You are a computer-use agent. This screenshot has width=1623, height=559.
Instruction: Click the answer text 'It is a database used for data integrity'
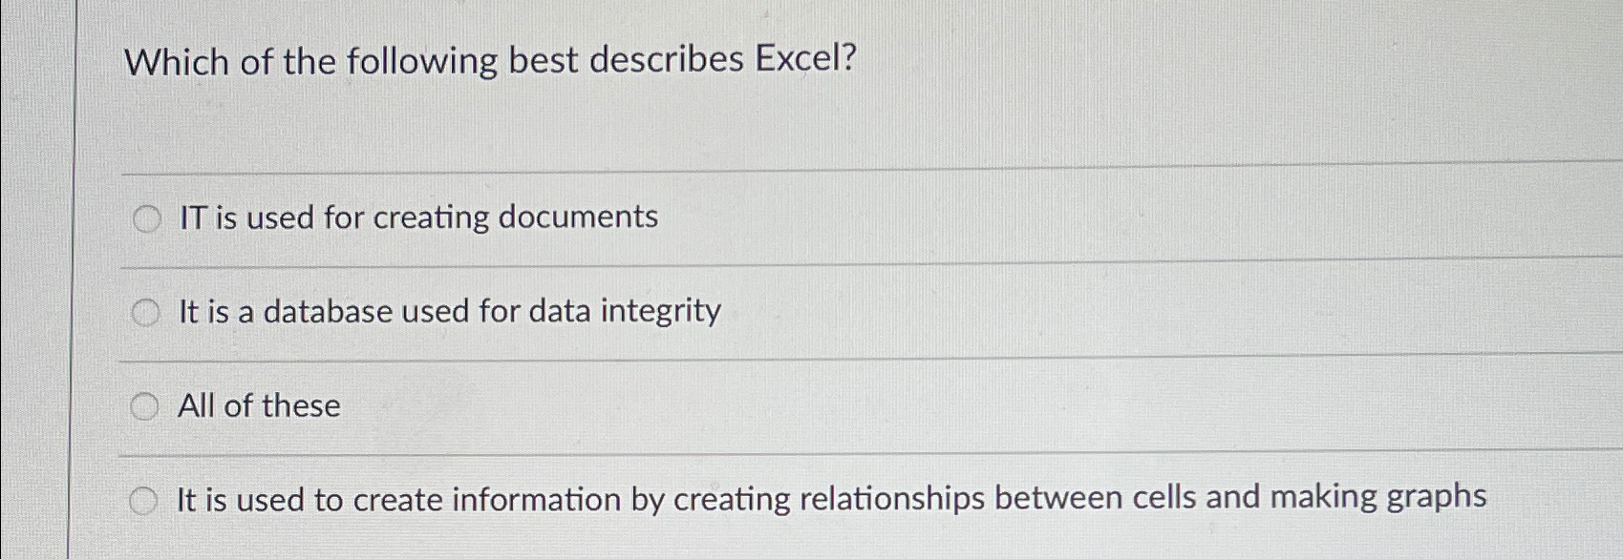click(449, 310)
